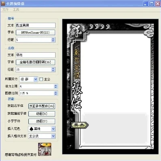Maximize the 卡牌编辑器 window

152,4
